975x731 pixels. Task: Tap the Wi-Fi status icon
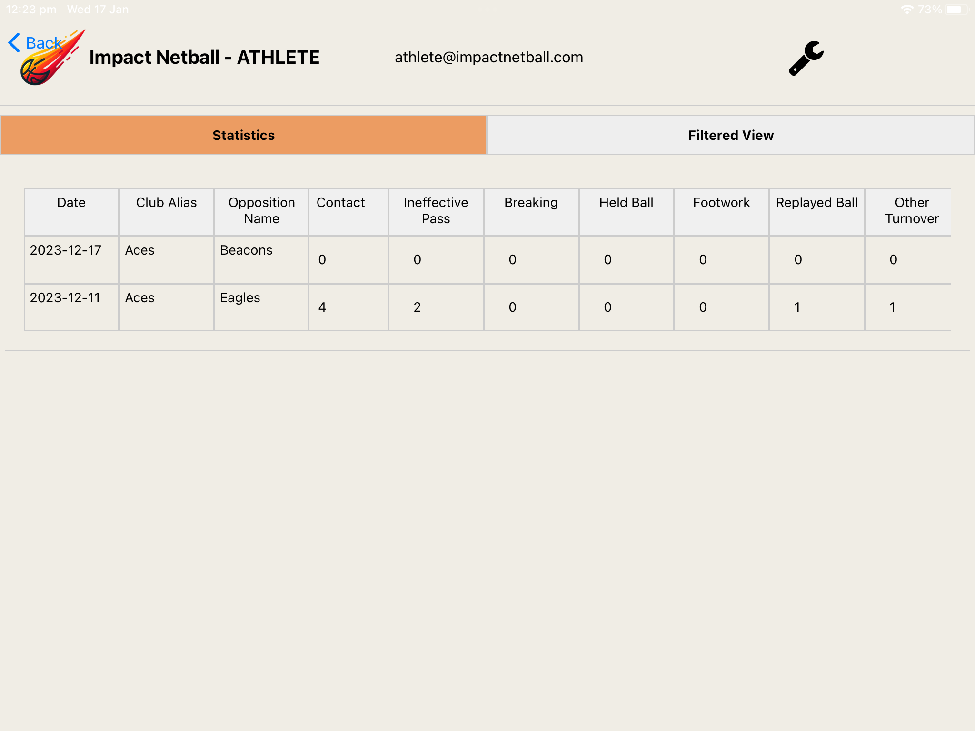pyautogui.click(x=907, y=10)
